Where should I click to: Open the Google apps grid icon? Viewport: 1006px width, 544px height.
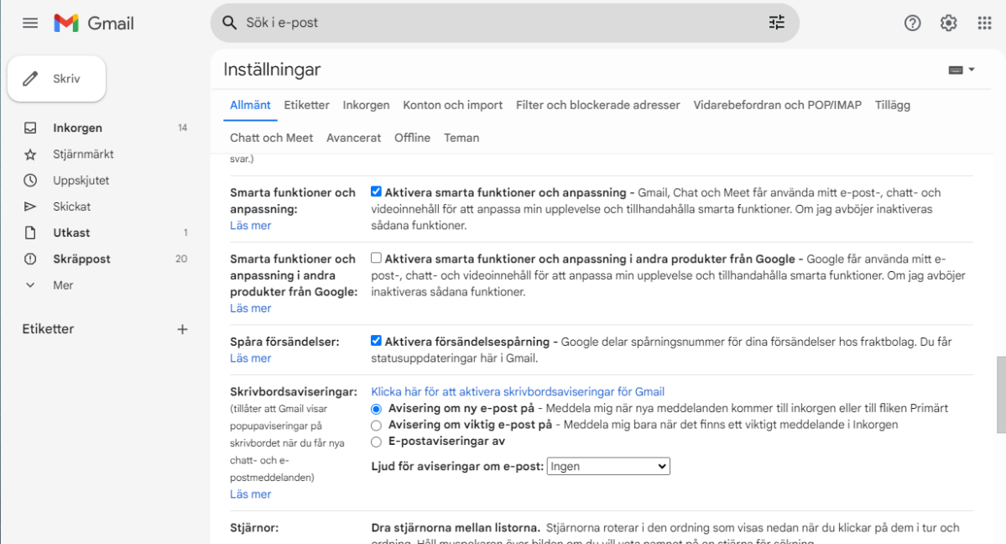(984, 24)
